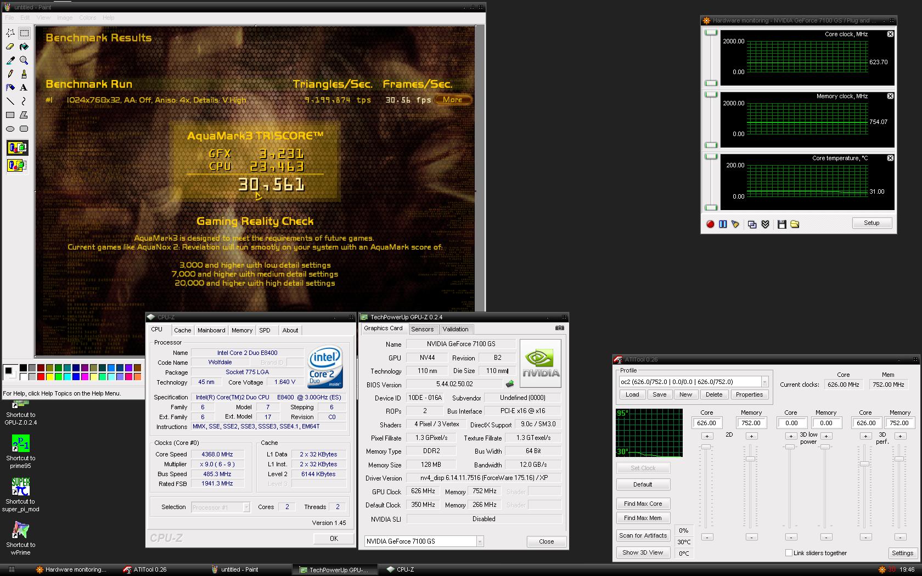The height and width of the screenshot is (576, 922).
Task: Choose the Fill With Color bucket tool
Action: 24,47
